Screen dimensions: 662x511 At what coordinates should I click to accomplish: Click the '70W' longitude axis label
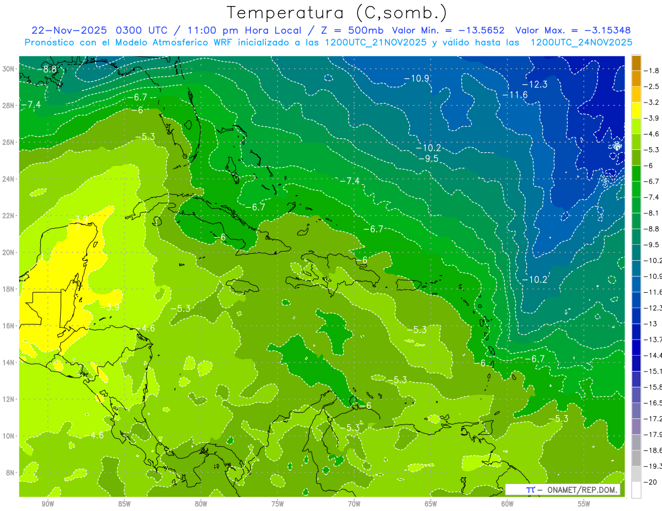pyautogui.click(x=354, y=504)
